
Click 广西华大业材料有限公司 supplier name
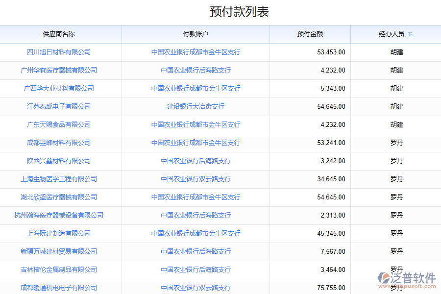click(59, 88)
